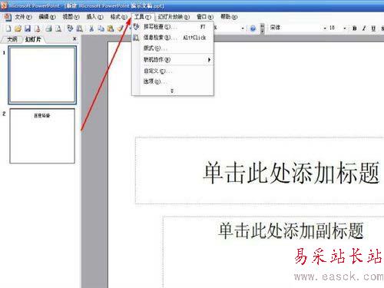Screen dimensions: 384x288
Task: Choose 版式 in the Tools menu
Action: pyautogui.click(x=173, y=48)
